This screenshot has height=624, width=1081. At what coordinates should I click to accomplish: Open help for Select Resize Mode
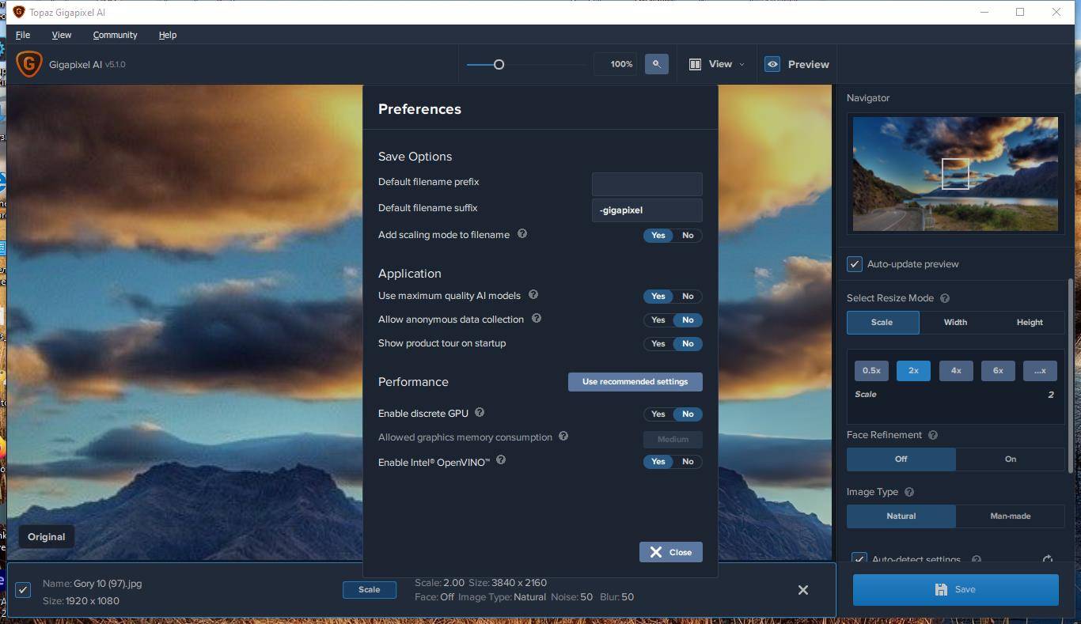(945, 298)
